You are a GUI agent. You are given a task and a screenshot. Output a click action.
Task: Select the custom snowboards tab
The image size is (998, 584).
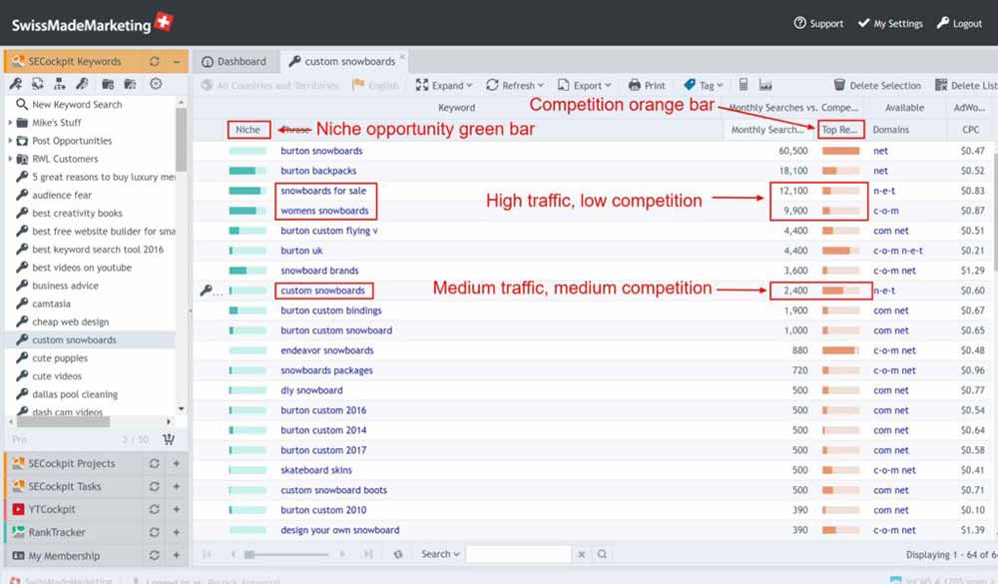(342, 61)
